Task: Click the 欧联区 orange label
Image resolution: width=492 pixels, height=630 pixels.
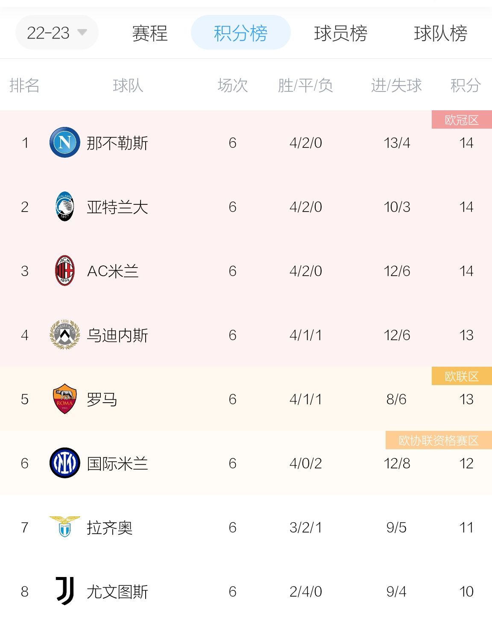Action: pyautogui.click(x=462, y=376)
